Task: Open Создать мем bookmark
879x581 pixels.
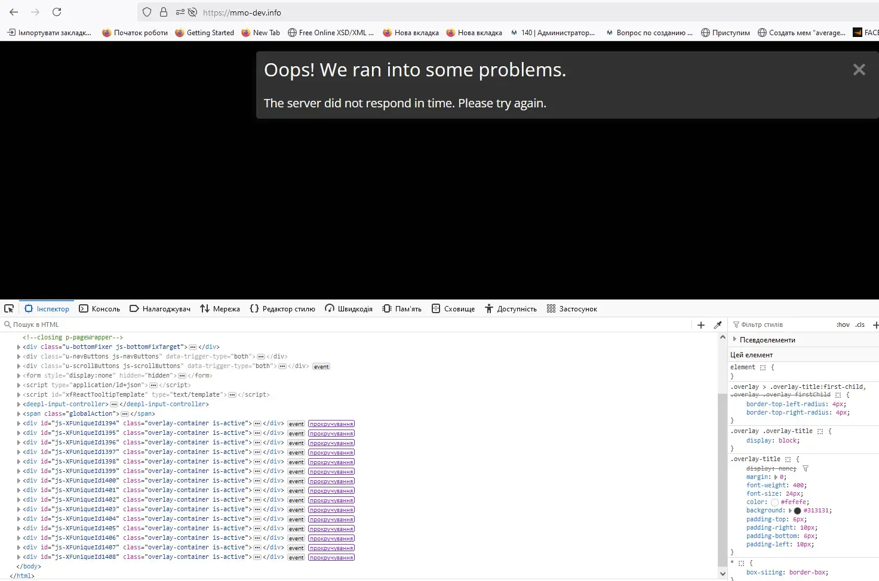Action: tap(801, 33)
